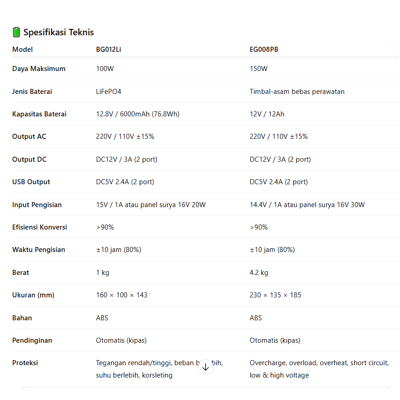400x400 pixels.
Task: Select the EG008PB column header
Action: tap(263, 49)
